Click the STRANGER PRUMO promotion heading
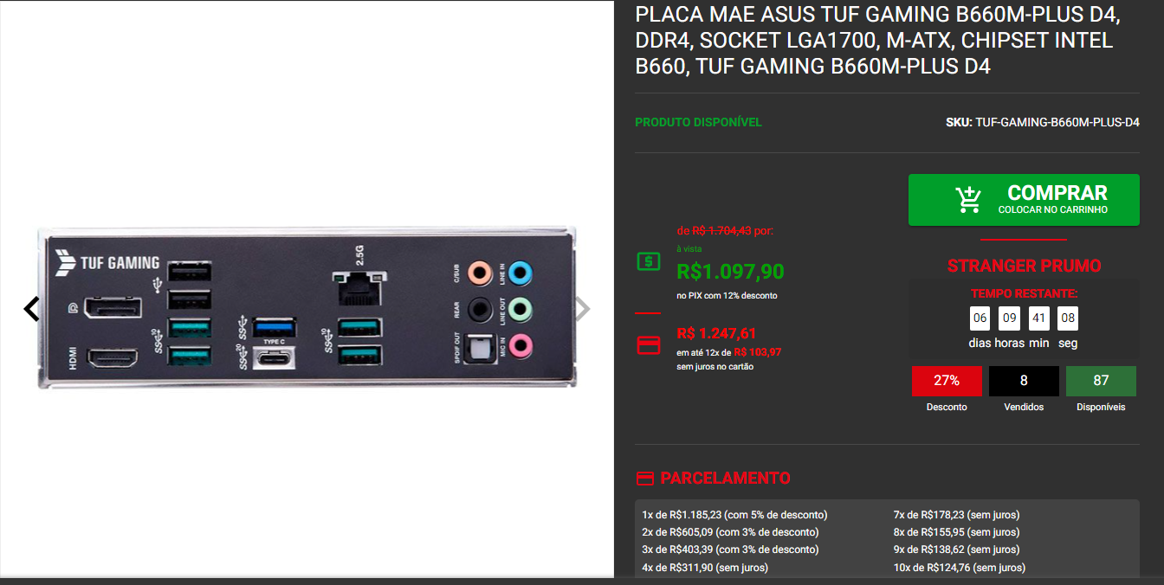Image resolution: width=1164 pixels, height=585 pixels. pyautogui.click(x=1024, y=266)
